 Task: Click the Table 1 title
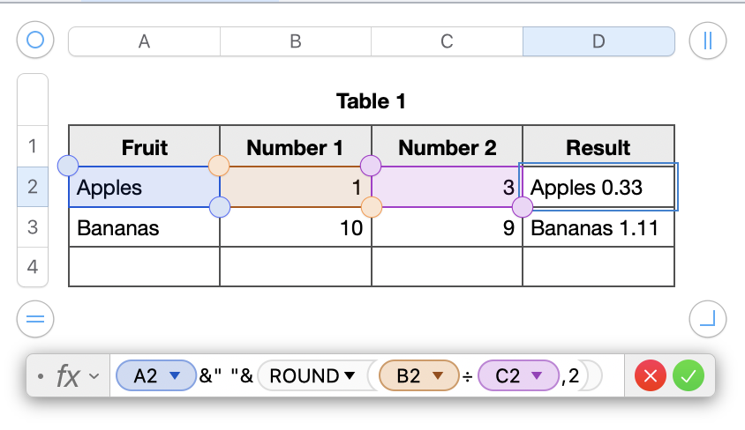[x=371, y=101]
